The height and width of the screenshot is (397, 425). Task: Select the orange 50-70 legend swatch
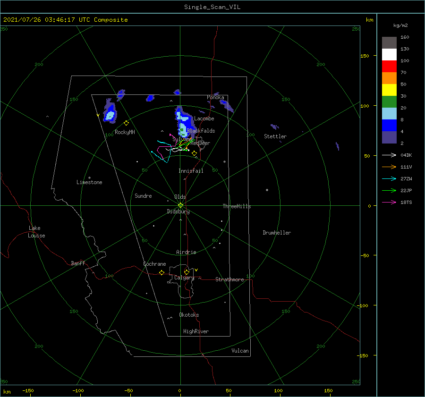389,78
